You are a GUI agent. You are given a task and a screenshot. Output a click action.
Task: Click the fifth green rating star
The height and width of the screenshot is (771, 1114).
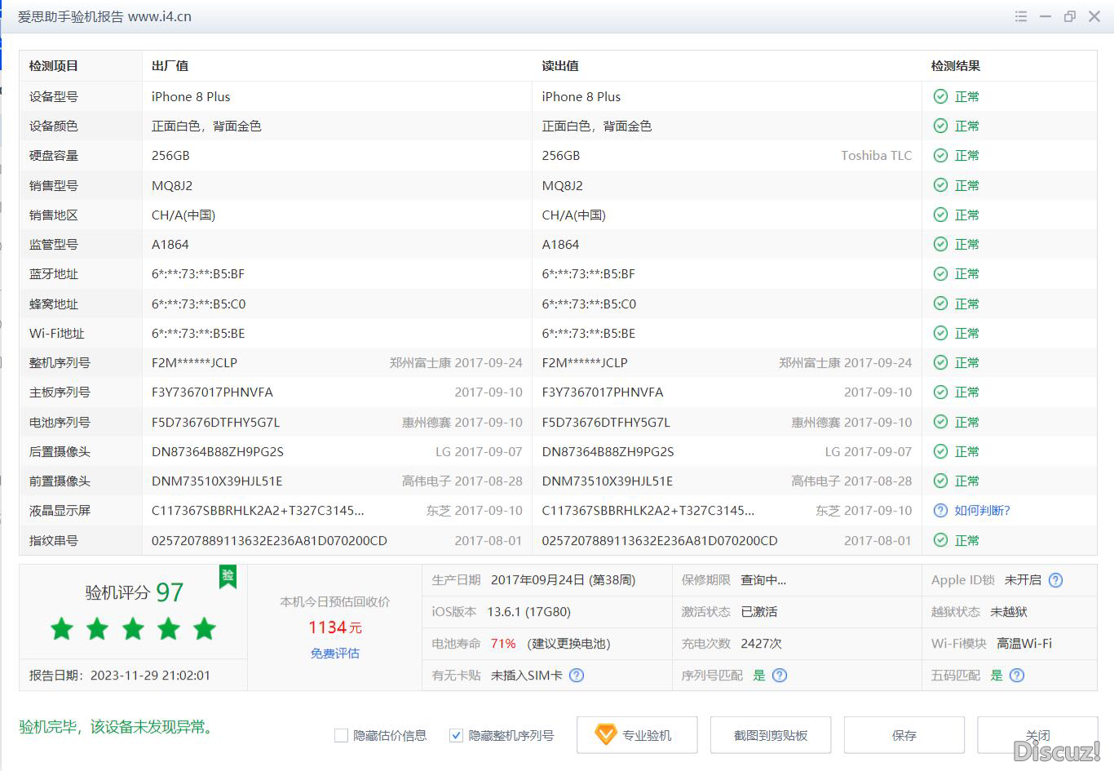click(x=204, y=628)
